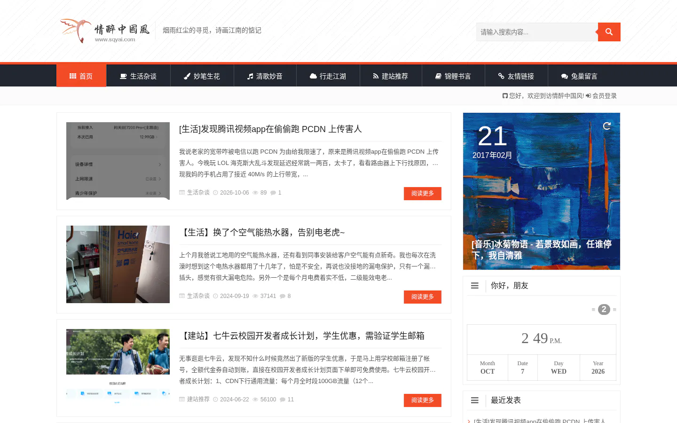The image size is (677, 423).
Task: Click the refresh icon on the banner
Action: [607, 126]
